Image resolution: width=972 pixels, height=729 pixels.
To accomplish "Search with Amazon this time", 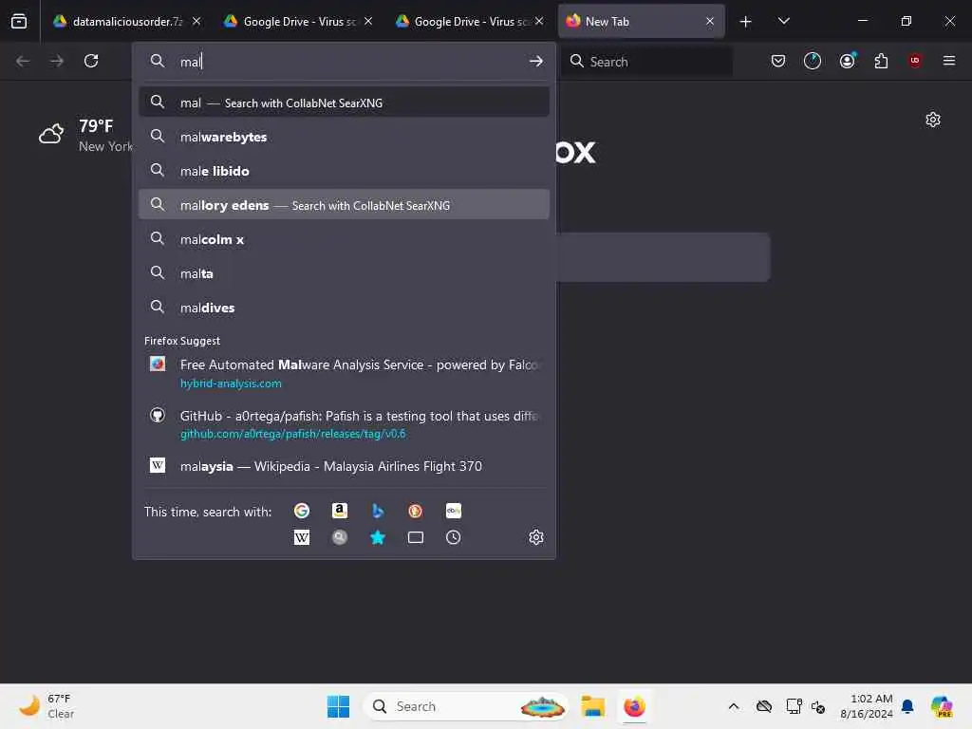I will point(340,511).
